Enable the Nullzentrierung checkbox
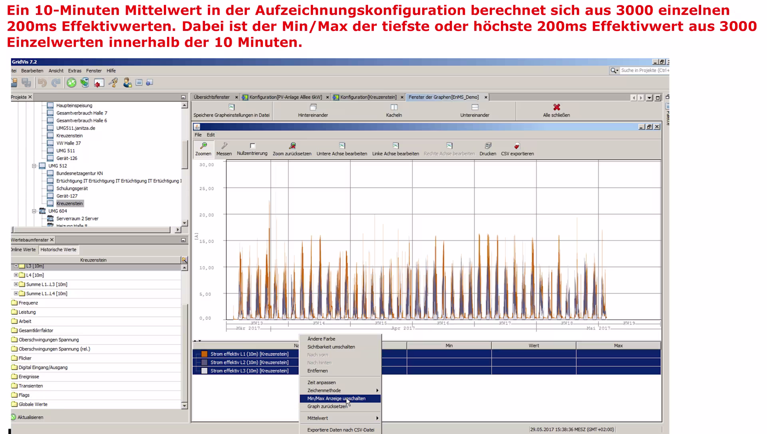This screenshot has height=434, width=767. click(252, 146)
